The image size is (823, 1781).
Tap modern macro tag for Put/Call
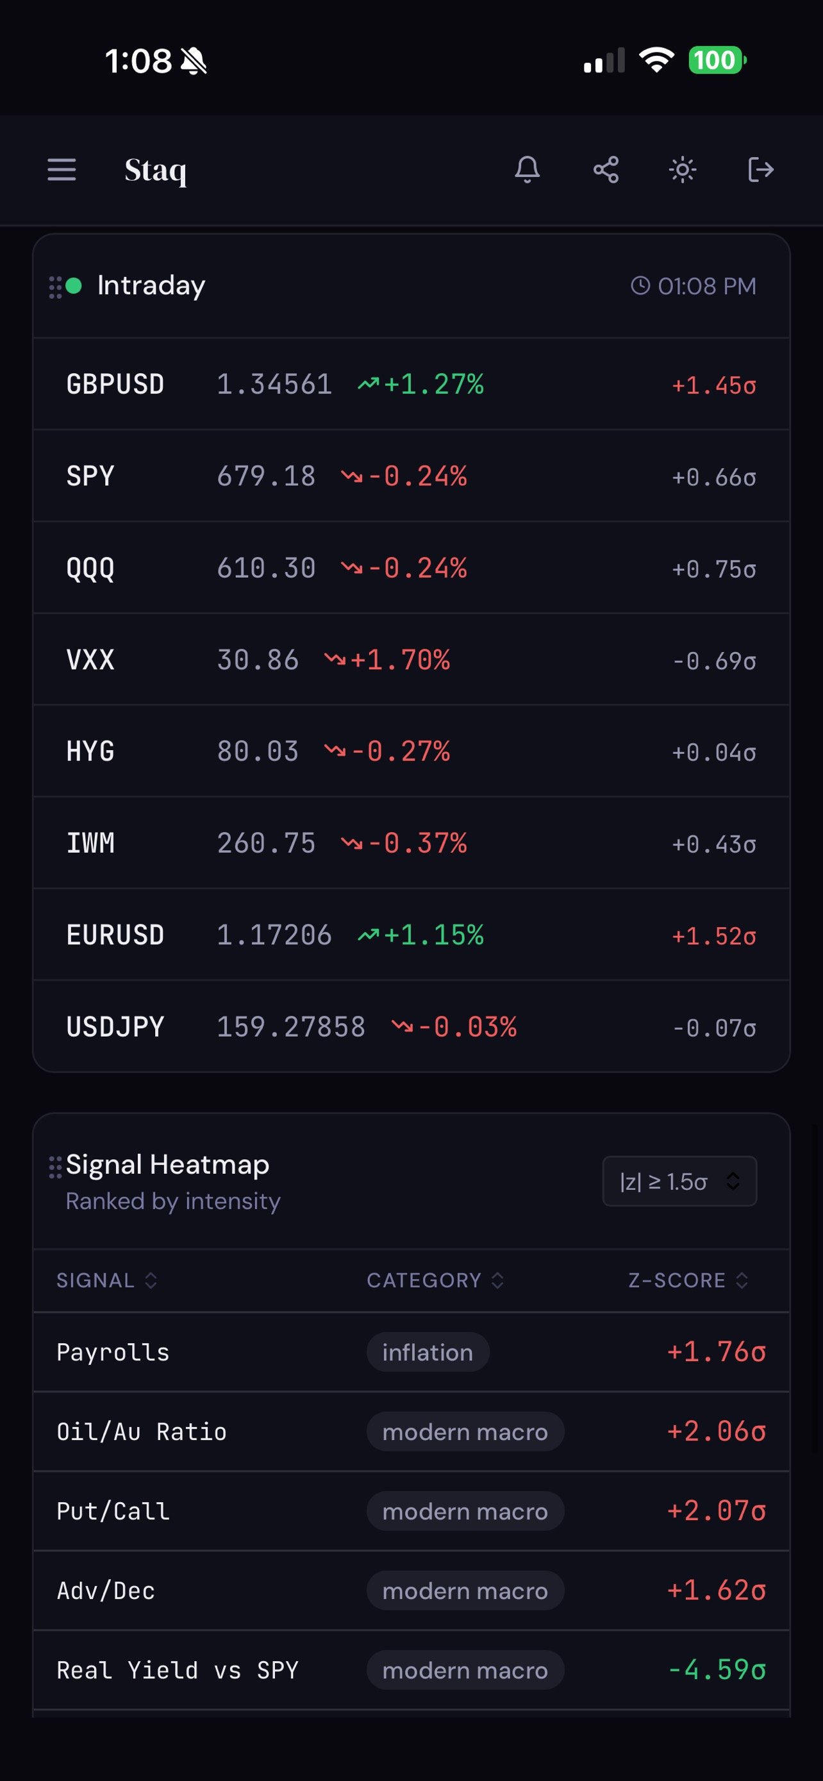(465, 1511)
